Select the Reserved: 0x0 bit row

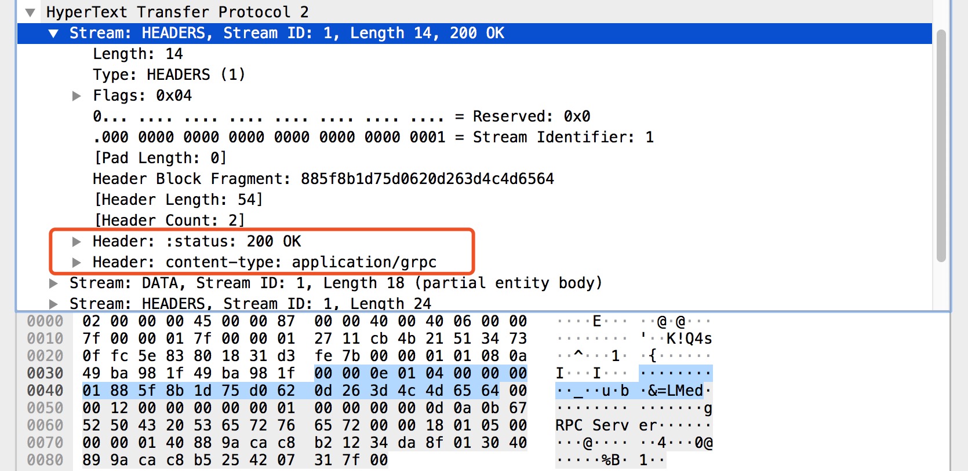[x=341, y=117]
